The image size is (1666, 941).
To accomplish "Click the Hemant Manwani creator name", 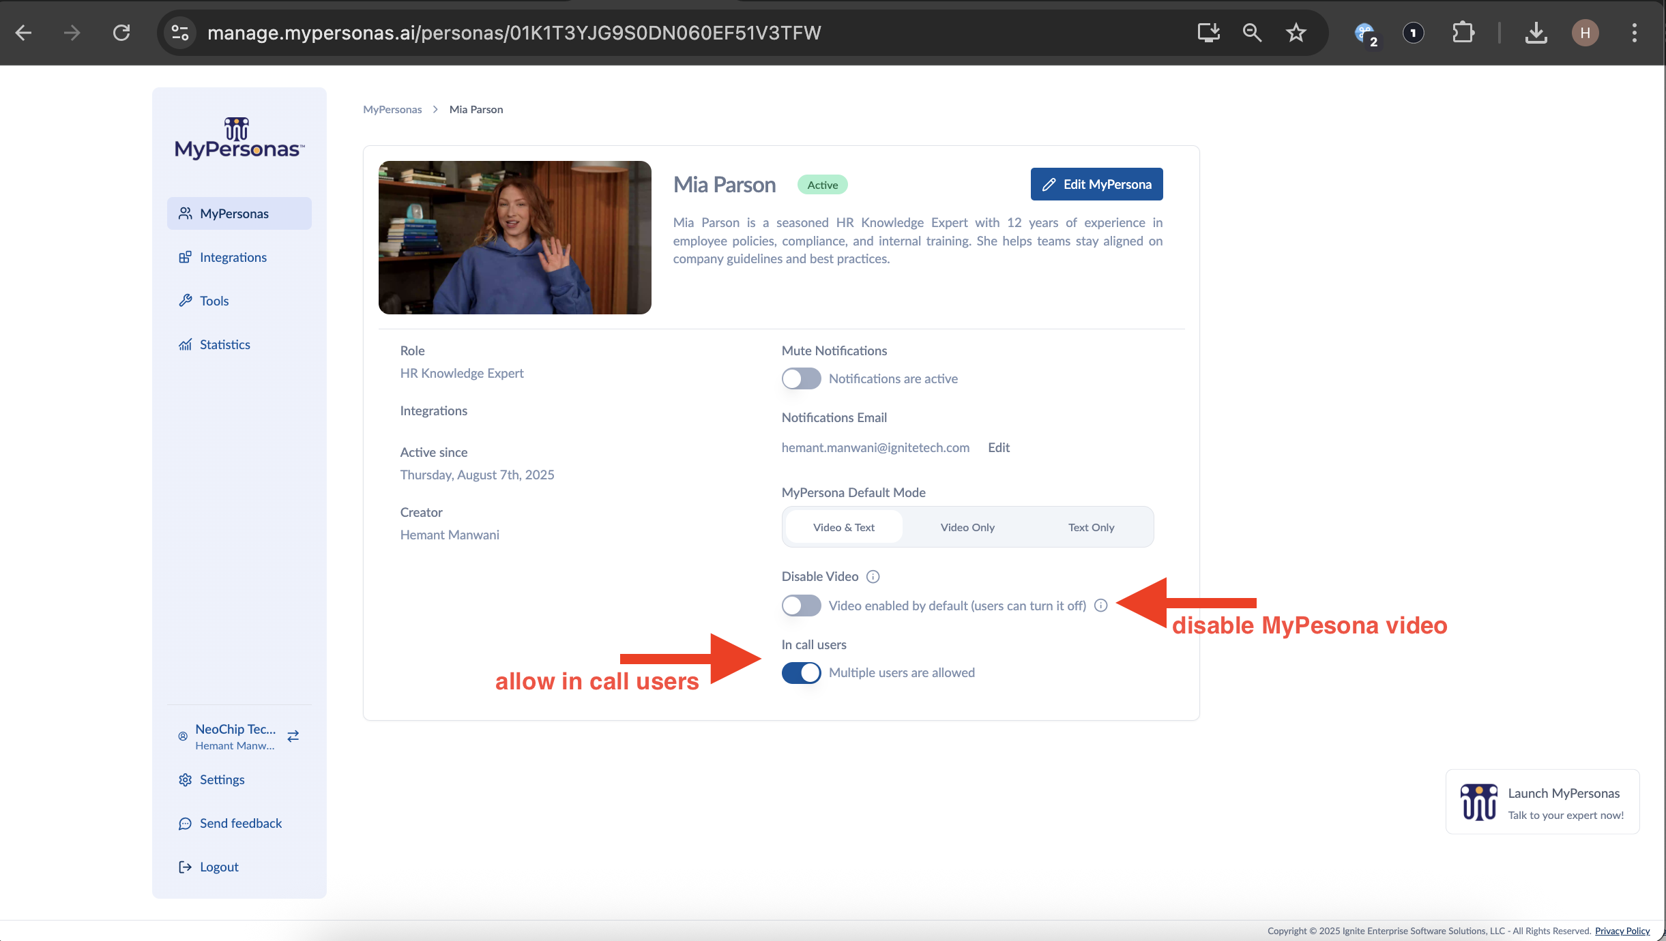I will pos(450,535).
